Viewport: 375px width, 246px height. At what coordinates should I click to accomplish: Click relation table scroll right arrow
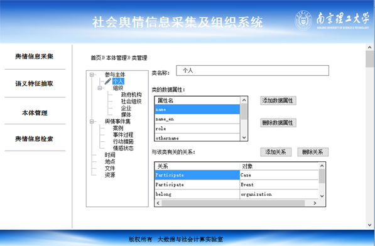(315, 203)
